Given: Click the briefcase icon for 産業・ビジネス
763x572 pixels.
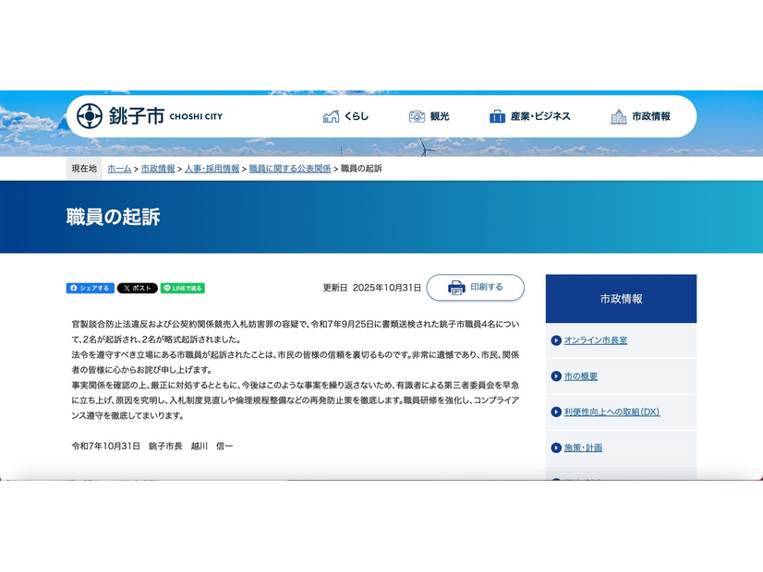Looking at the screenshot, I should click(x=497, y=115).
